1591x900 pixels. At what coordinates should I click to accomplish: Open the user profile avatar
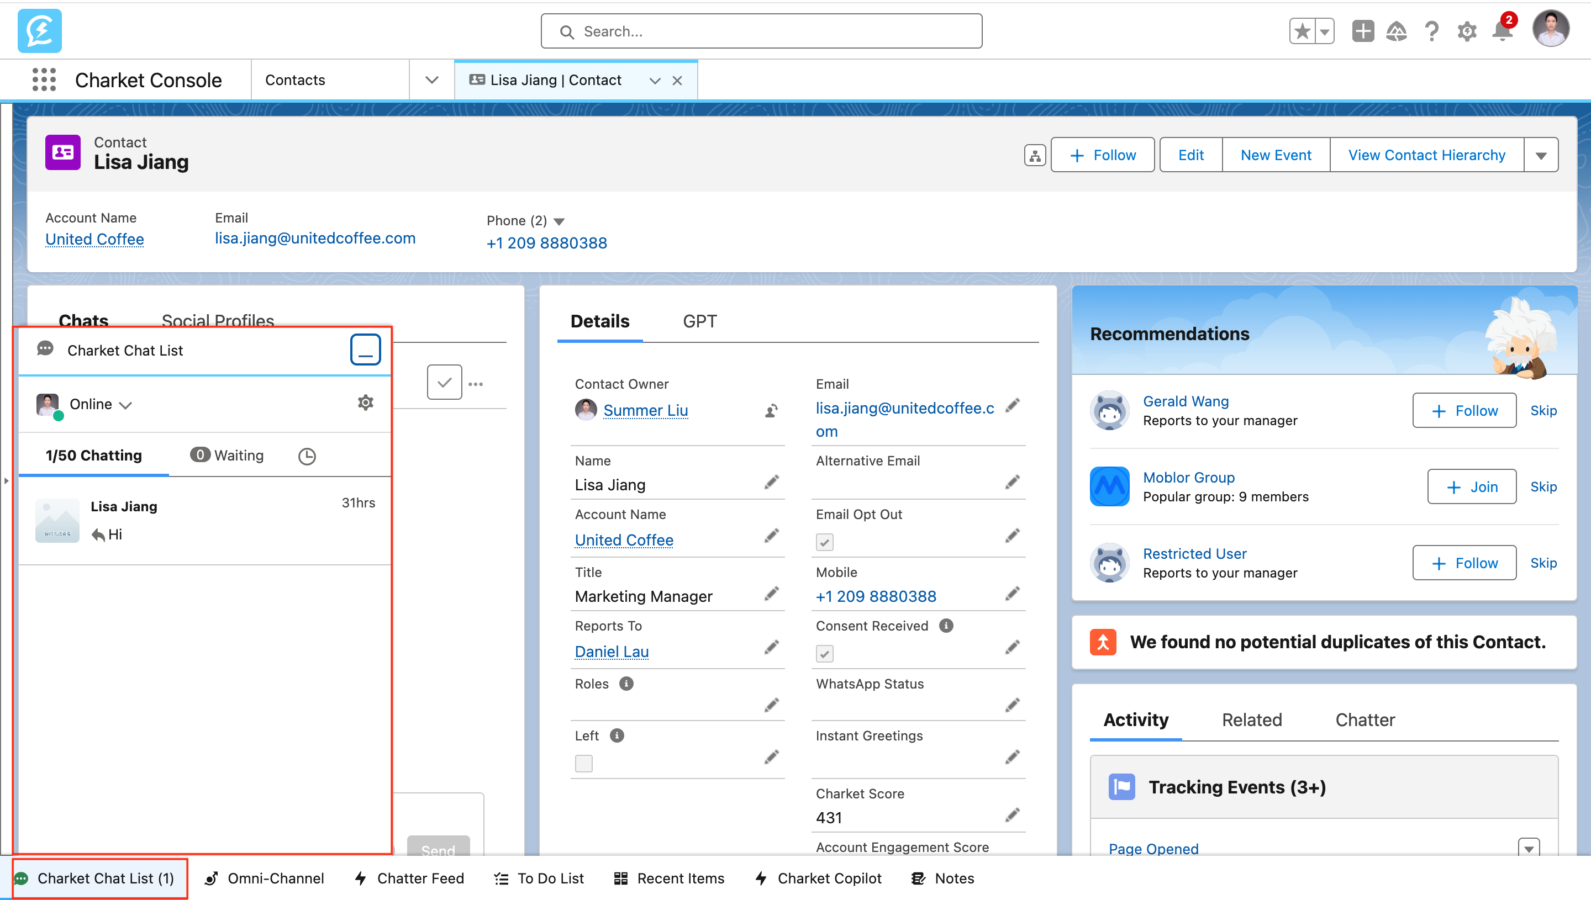click(x=1550, y=28)
